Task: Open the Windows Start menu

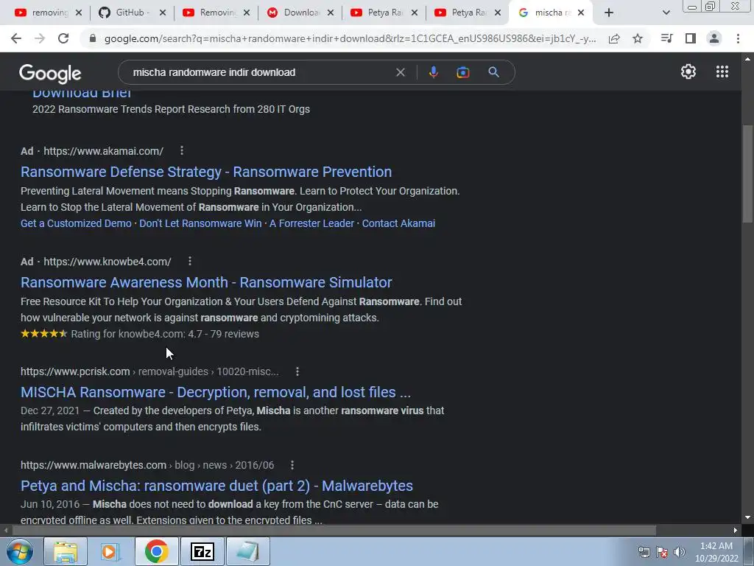Action: coord(19,551)
